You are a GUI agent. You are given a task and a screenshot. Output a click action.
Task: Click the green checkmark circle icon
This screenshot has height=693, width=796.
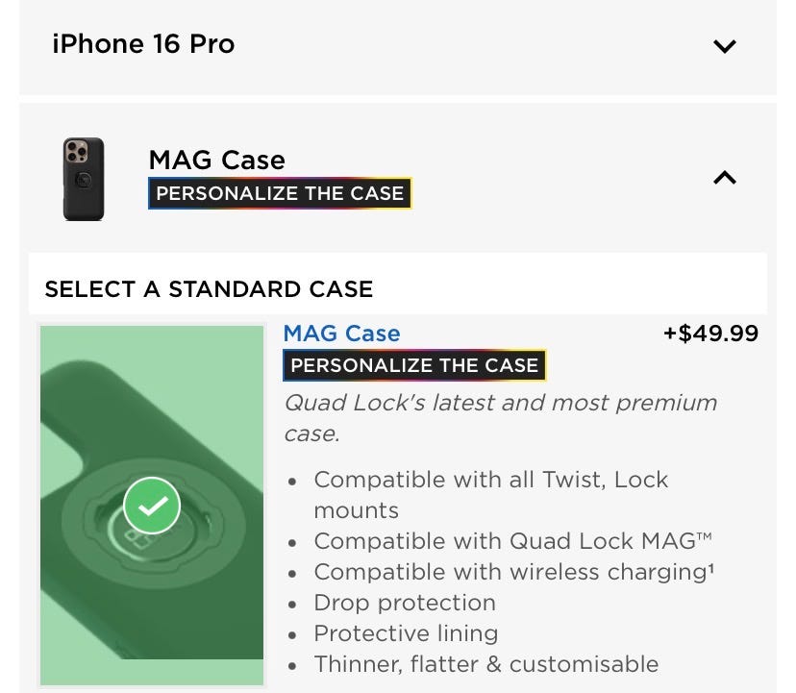(152, 506)
